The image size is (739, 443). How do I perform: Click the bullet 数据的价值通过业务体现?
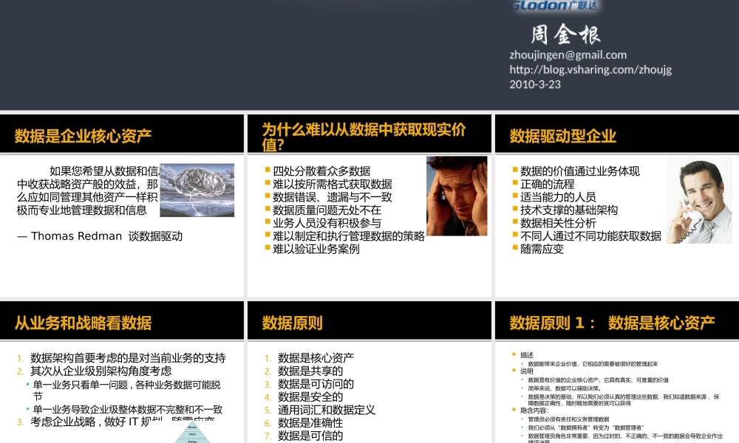[x=579, y=171]
